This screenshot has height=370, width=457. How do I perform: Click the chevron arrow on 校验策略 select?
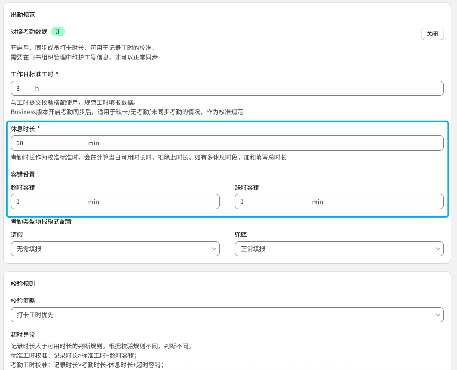click(438, 315)
